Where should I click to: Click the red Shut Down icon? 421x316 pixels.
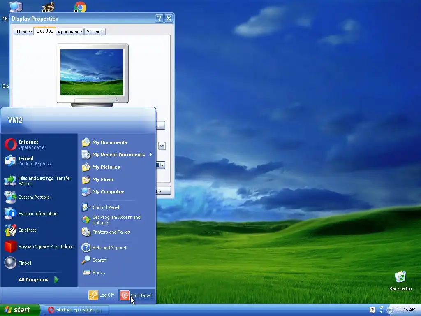pos(124,295)
